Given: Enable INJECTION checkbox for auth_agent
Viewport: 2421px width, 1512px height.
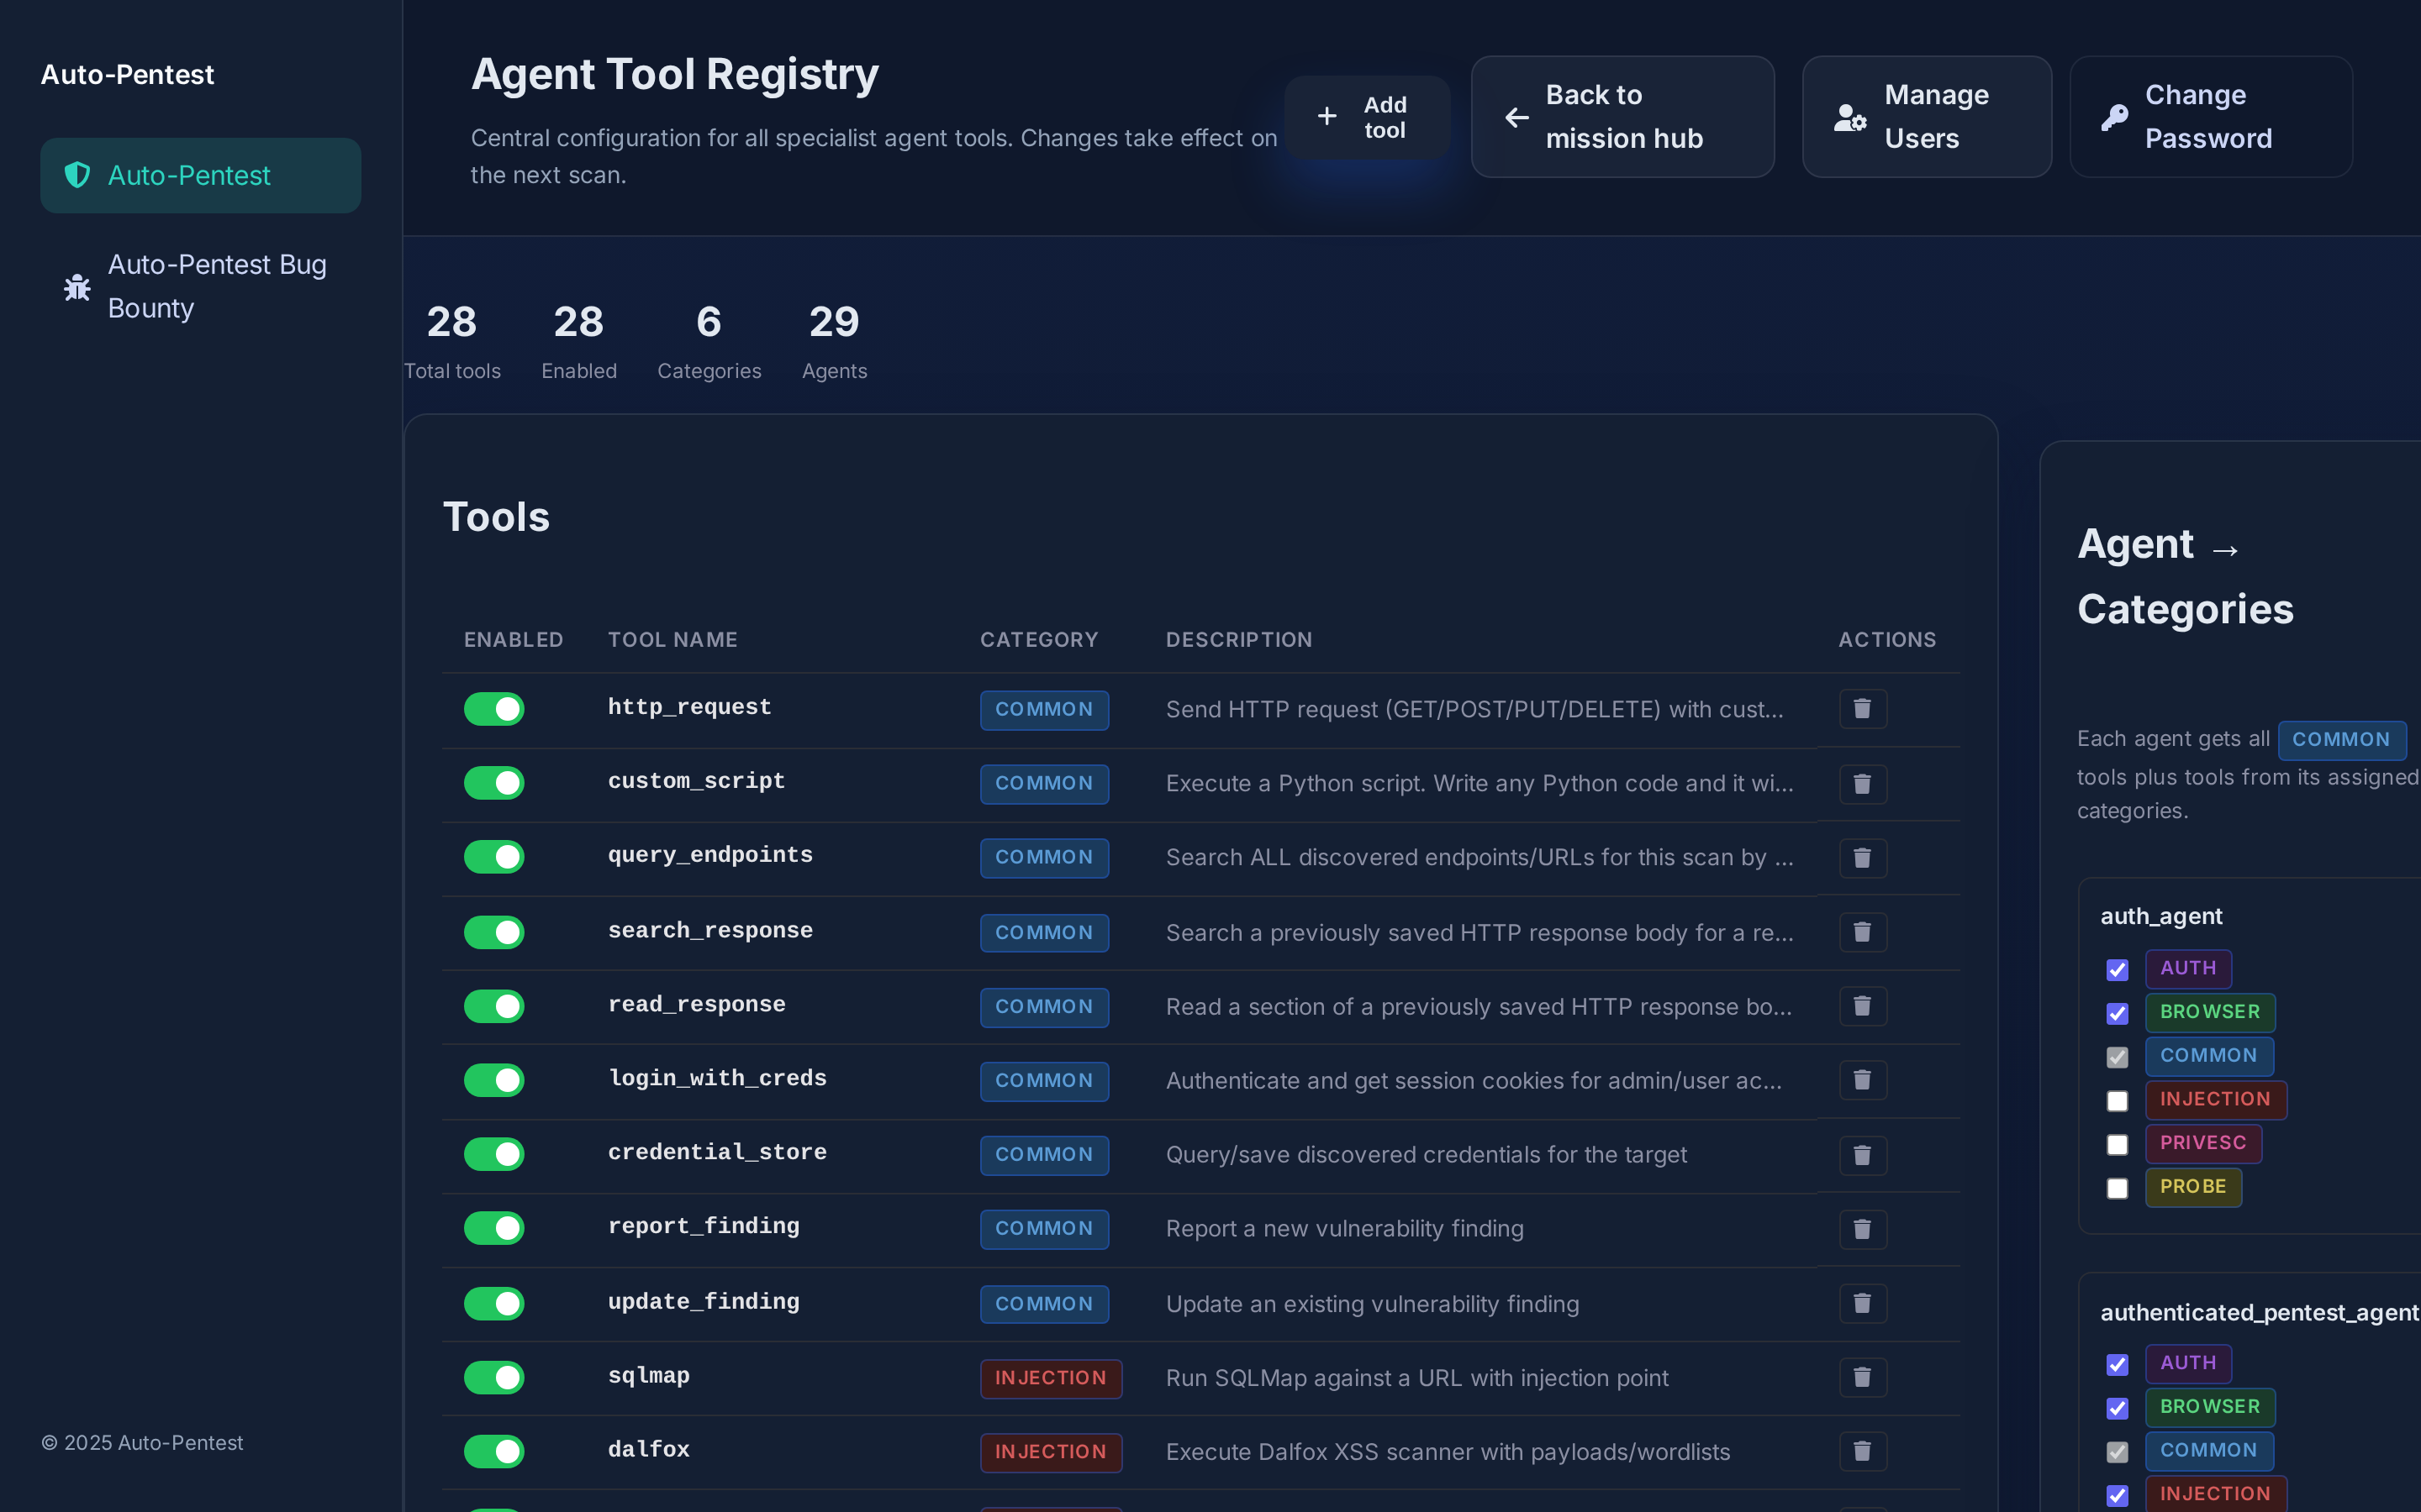Looking at the screenshot, I should (2118, 1101).
